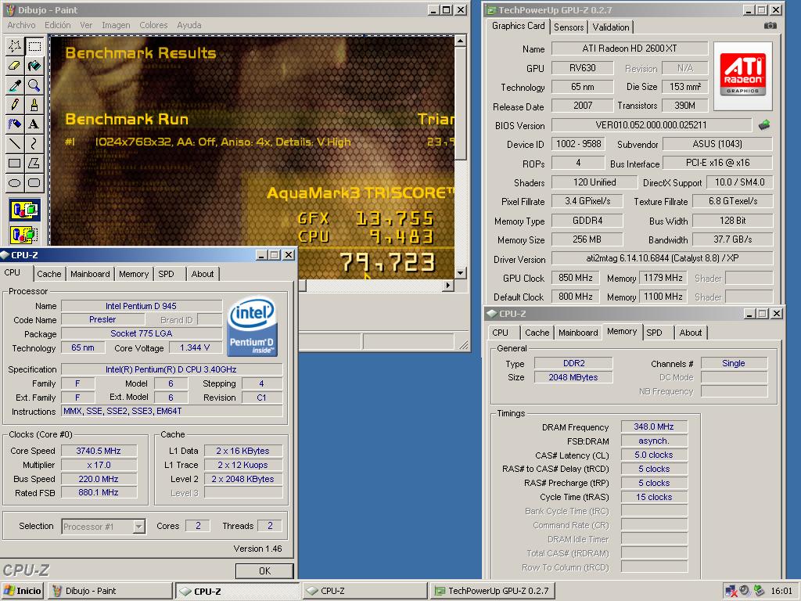Open the Graphics Card tab in GPU-Z
The image size is (801, 601).
click(518, 26)
